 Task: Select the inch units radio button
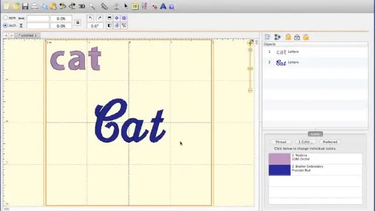coord(5,25)
